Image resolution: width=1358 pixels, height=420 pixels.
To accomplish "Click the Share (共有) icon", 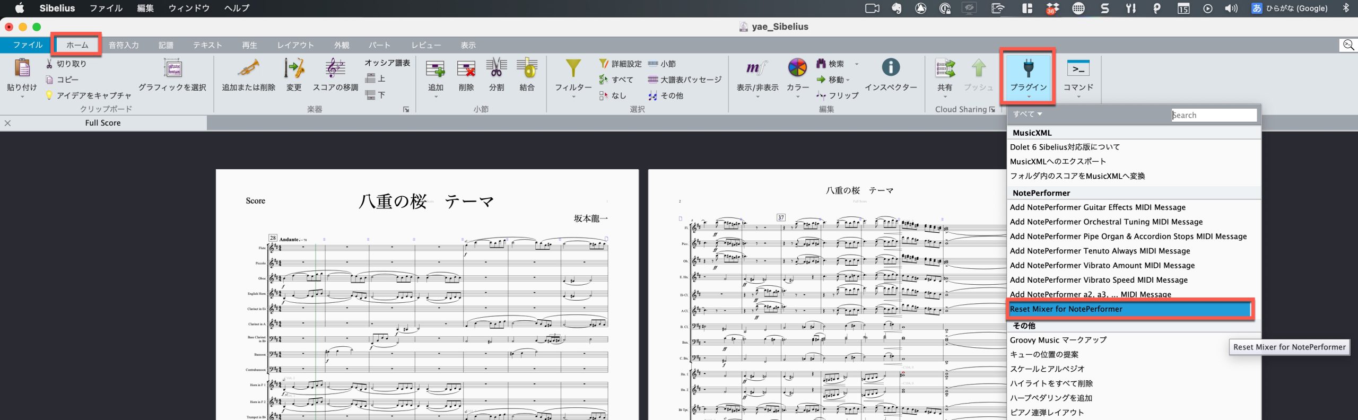I will [x=945, y=69].
